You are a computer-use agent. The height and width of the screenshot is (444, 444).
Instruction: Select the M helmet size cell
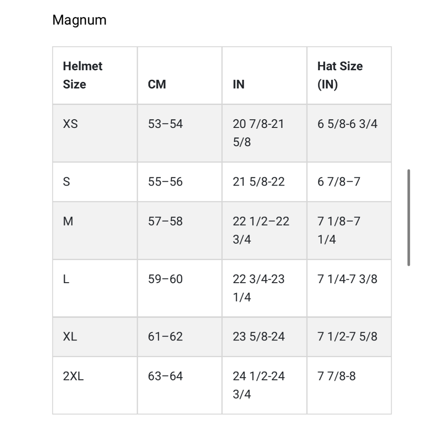(95, 231)
